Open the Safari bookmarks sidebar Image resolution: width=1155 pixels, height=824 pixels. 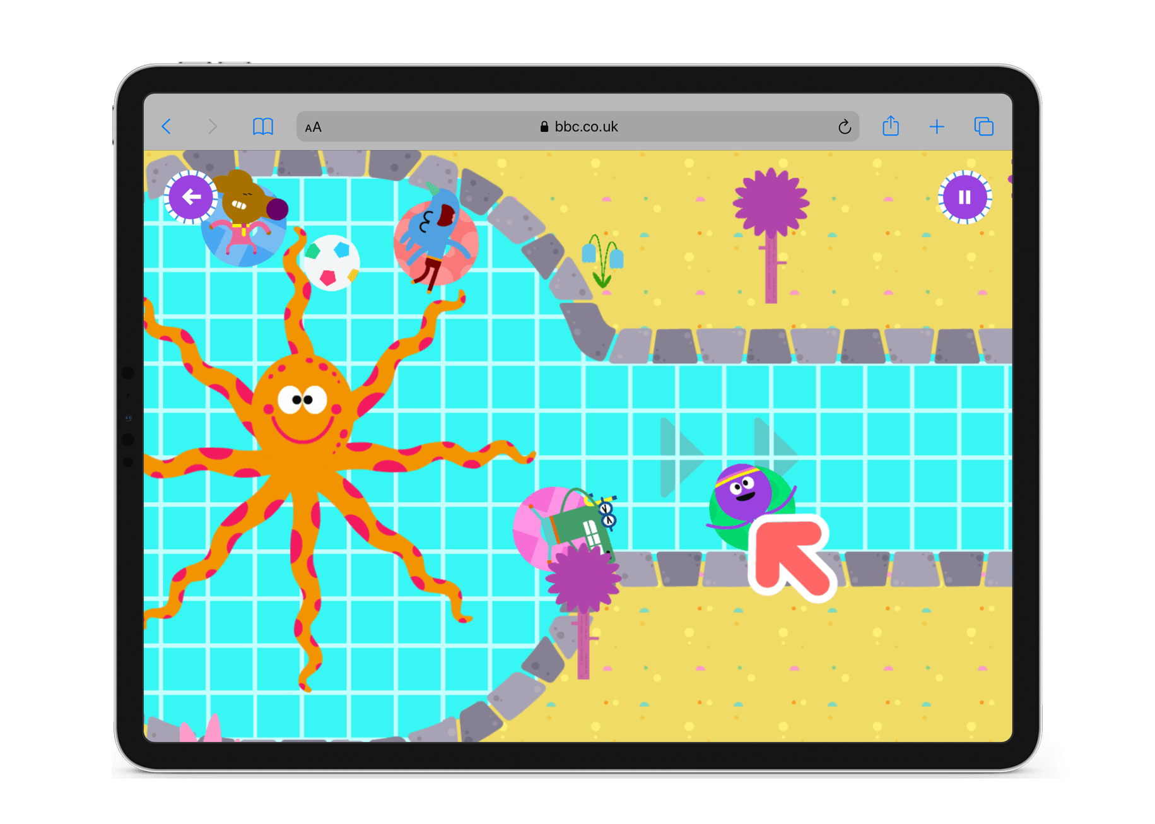(263, 126)
